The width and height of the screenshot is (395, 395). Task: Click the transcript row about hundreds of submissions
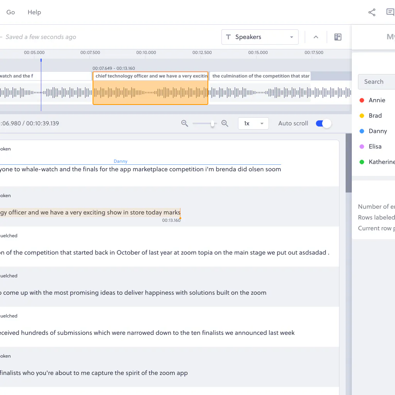pyautogui.click(x=147, y=333)
